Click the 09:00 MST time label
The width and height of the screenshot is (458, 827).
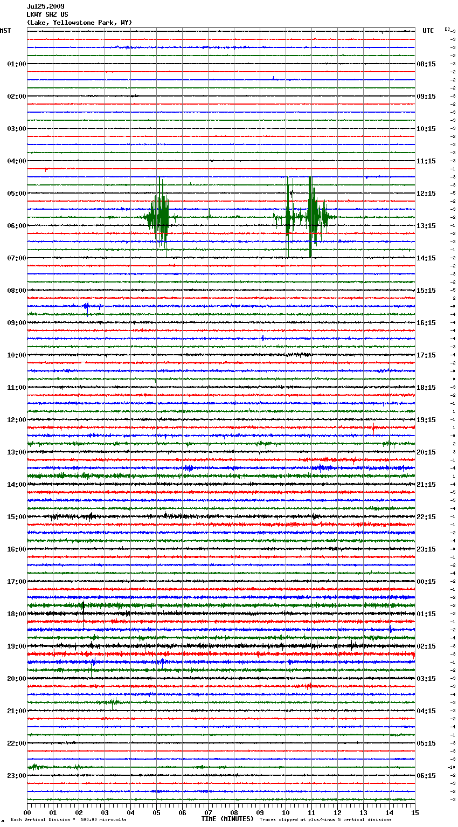pos(16,323)
